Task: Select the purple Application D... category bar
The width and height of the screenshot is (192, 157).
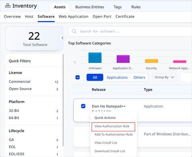Action: click(123, 59)
